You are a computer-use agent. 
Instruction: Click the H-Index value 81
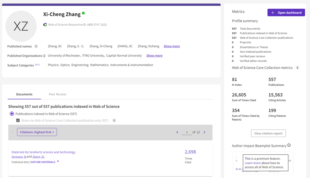235,79
